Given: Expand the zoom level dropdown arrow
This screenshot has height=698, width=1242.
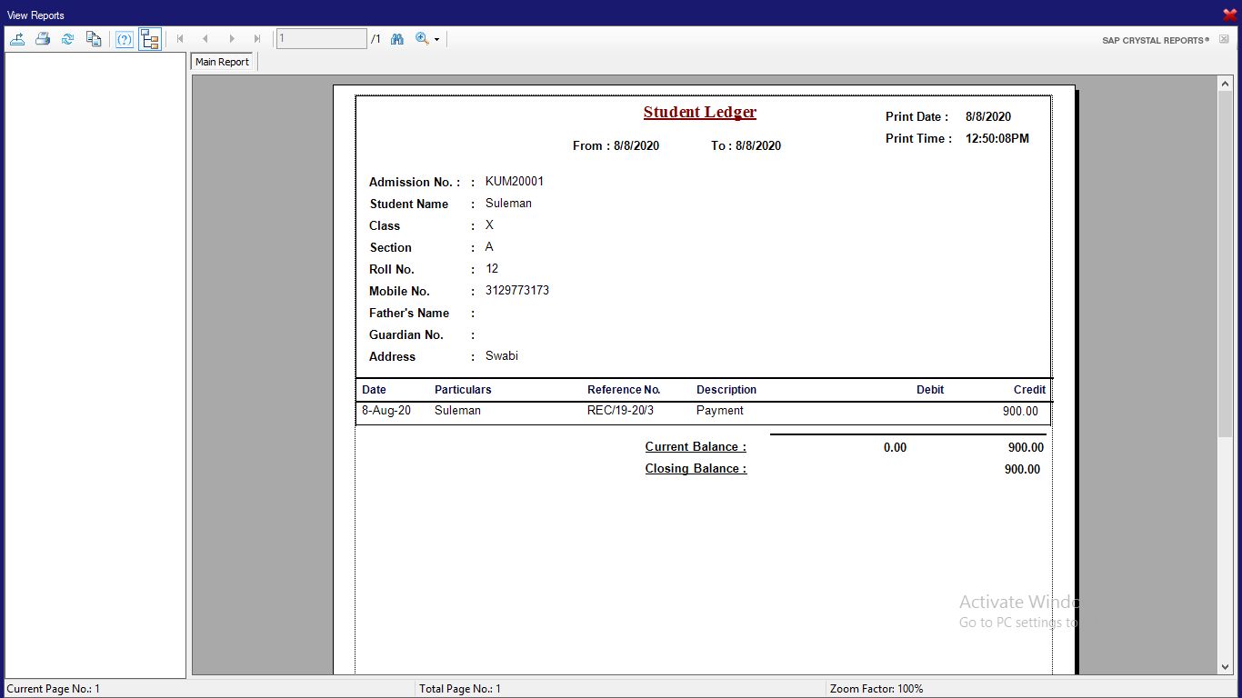Looking at the screenshot, I should coord(437,40).
